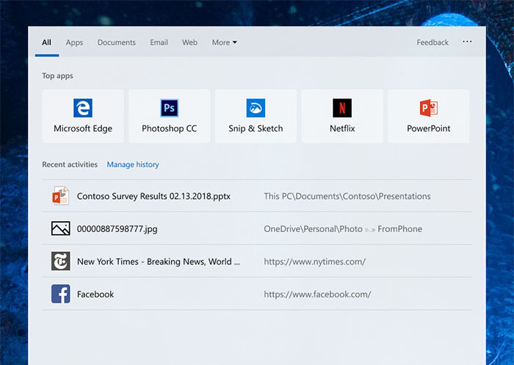Image resolution: width=514 pixels, height=365 pixels.
Task: Switch to the Documents tab
Action: click(116, 43)
